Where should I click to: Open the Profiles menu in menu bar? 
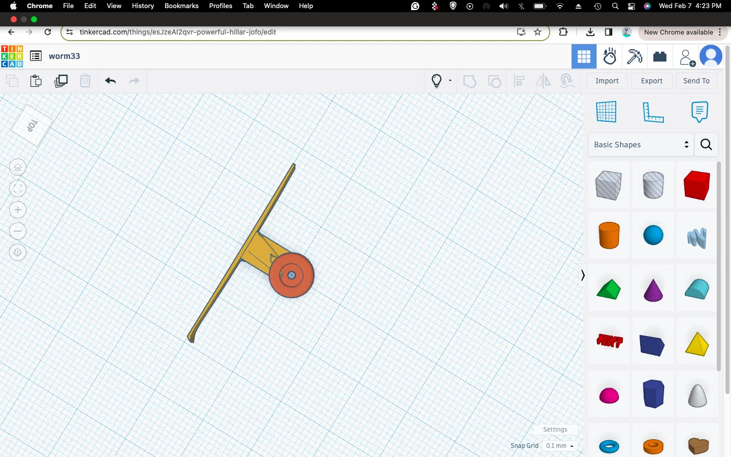220,6
